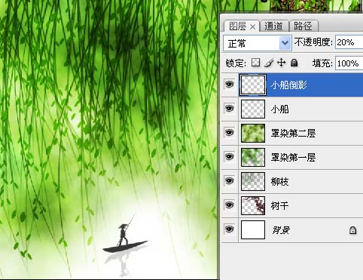This screenshot has width=363, height=280.
Task: Switch to the 路径 tab
Action: tap(304, 26)
